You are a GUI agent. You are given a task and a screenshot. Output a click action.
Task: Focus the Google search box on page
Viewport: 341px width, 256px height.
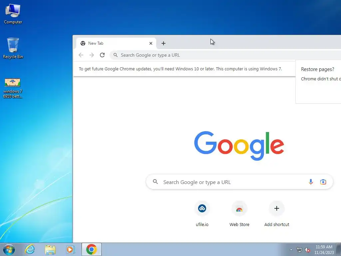point(239,182)
